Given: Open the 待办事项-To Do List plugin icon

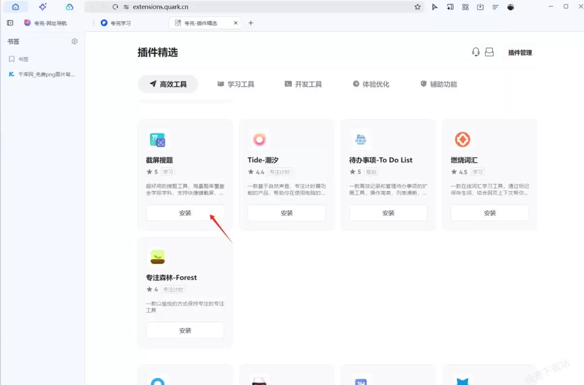Looking at the screenshot, I should (361, 139).
